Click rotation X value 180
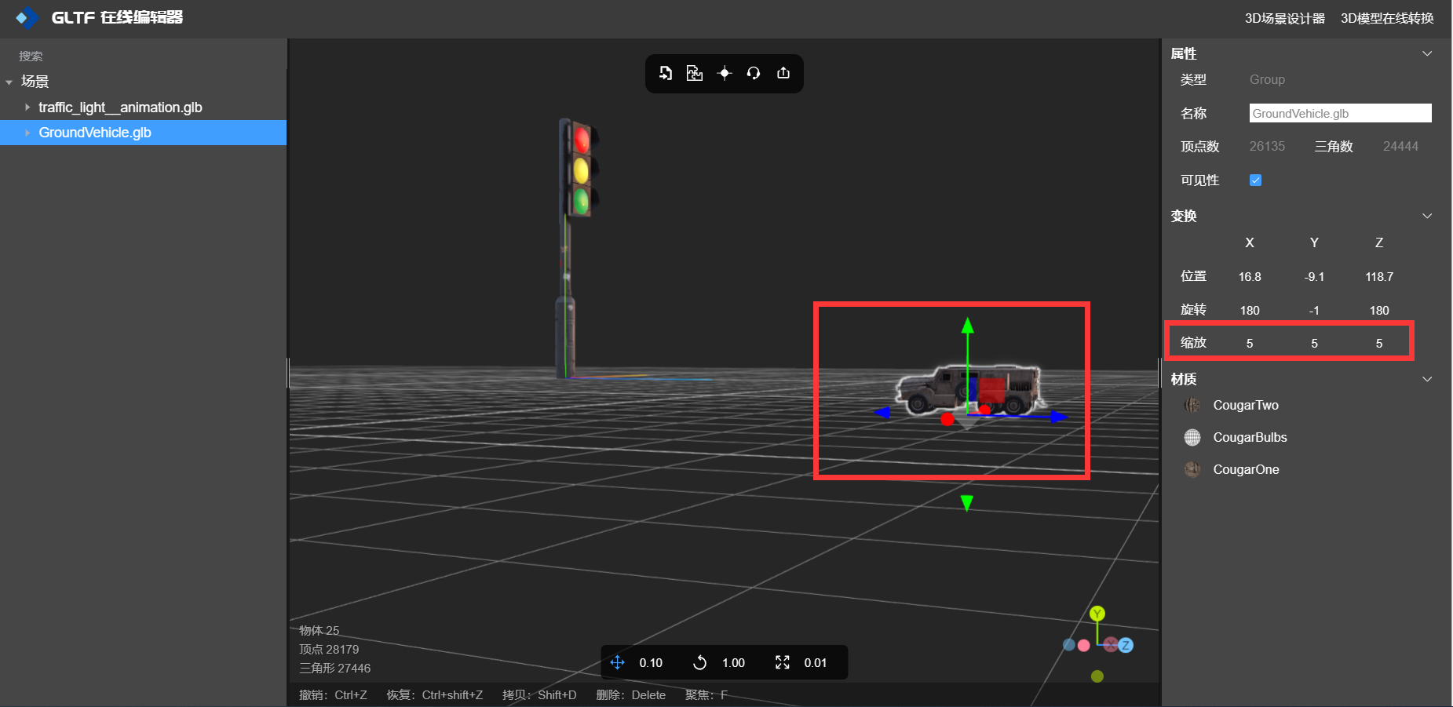This screenshot has height=707, width=1453. [x=1250, y=311]
